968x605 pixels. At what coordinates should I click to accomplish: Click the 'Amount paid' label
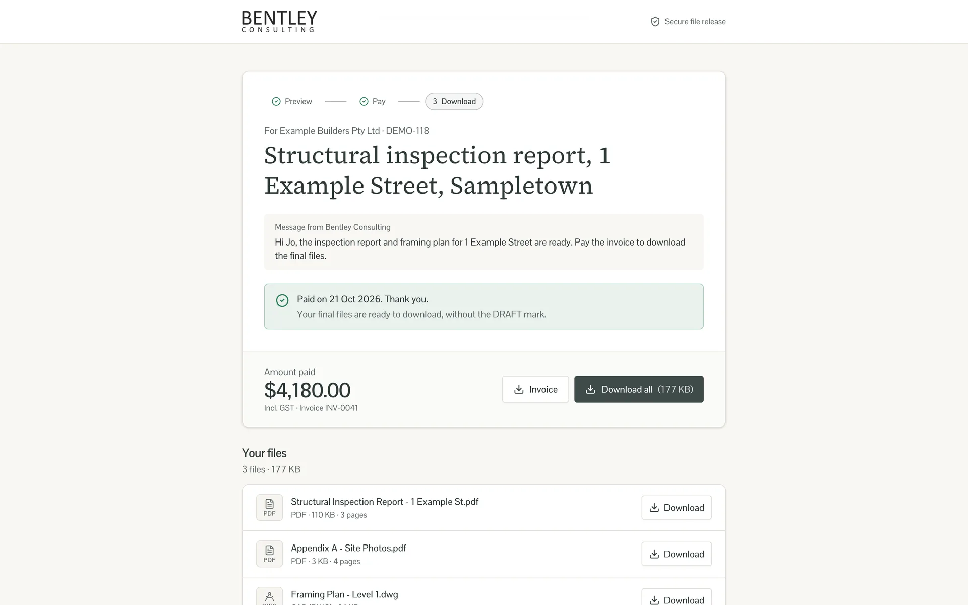pyautogui.click(x=289, y=372)
